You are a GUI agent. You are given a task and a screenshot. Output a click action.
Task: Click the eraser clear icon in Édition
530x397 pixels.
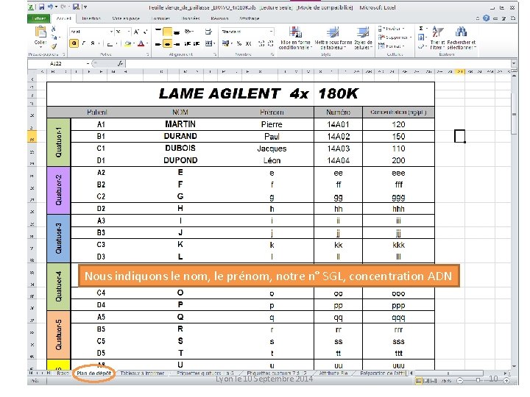[x=421, y=46]
